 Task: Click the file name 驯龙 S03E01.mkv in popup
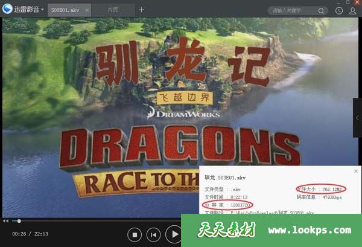click(x=225, y=178)
